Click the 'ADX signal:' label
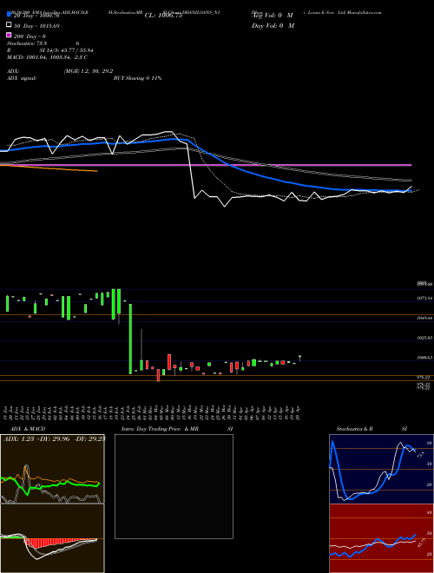Screen dimensions: 434x573 coord(22,78)
